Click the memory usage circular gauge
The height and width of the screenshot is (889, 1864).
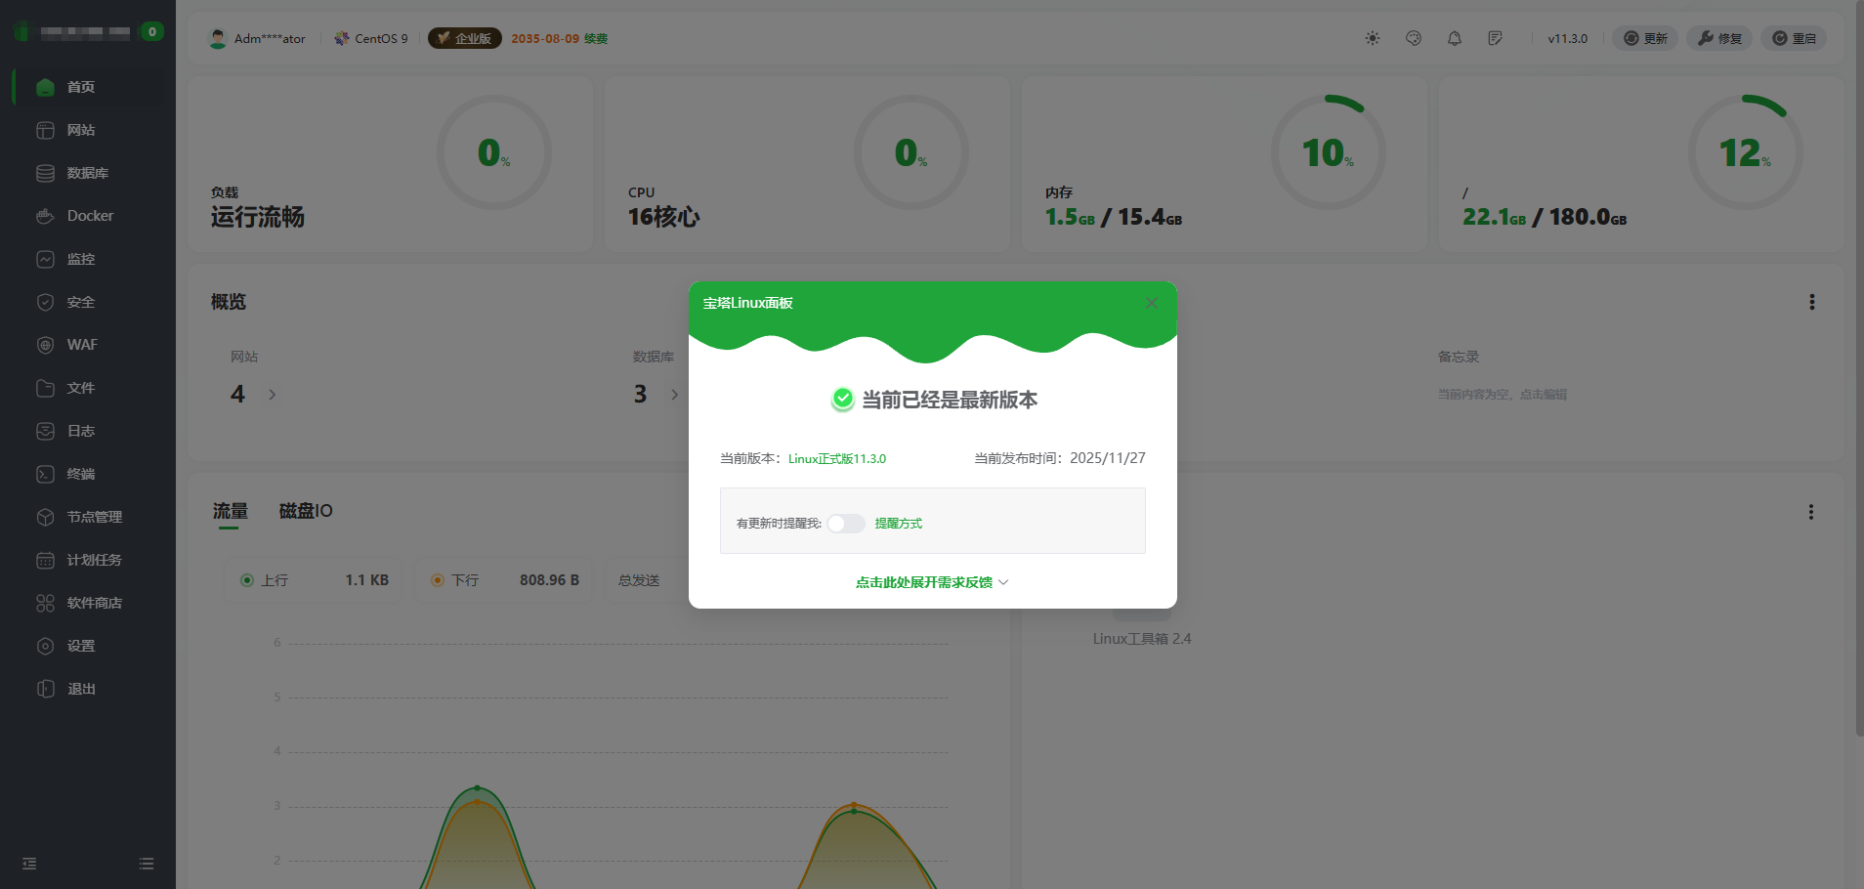pyautogui.click(x=1328, y=152)
